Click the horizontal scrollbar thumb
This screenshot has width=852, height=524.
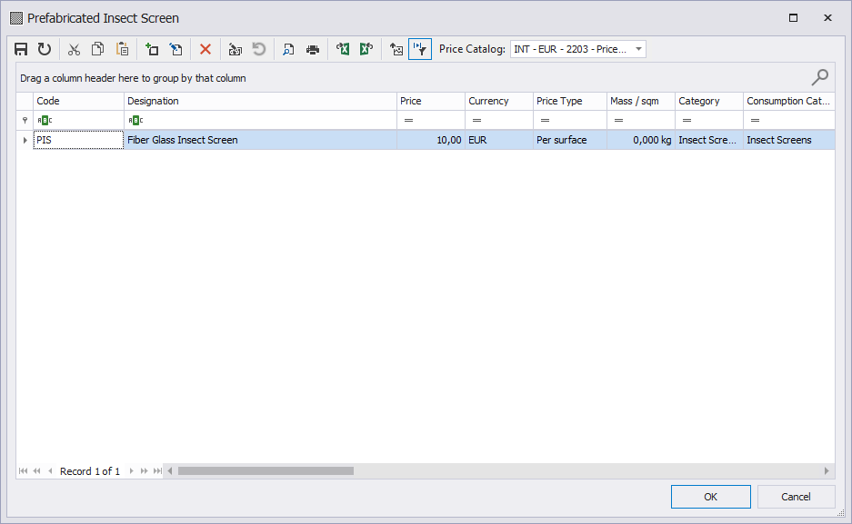point(265,471)
